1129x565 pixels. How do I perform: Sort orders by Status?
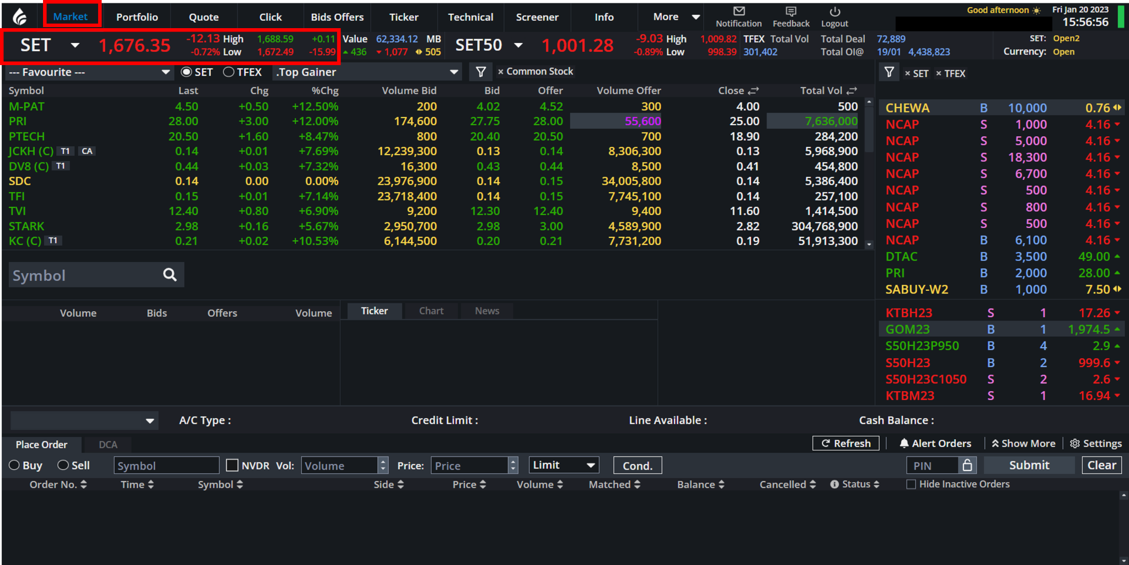(876, 484)
